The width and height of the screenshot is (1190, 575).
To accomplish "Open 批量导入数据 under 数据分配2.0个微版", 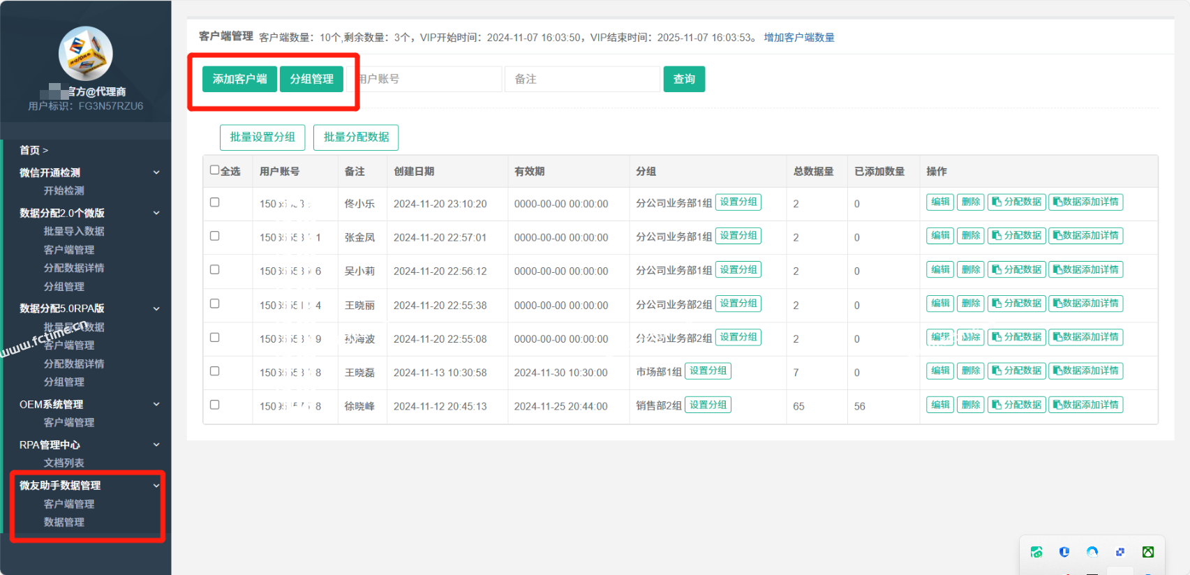I will [x=74, y=231].
